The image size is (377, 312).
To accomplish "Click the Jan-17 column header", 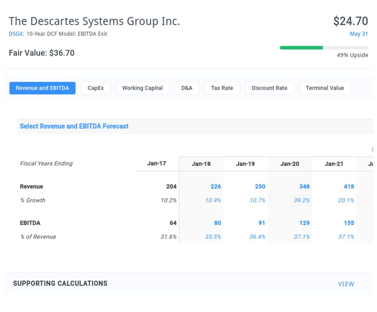I will click(157, 163).
